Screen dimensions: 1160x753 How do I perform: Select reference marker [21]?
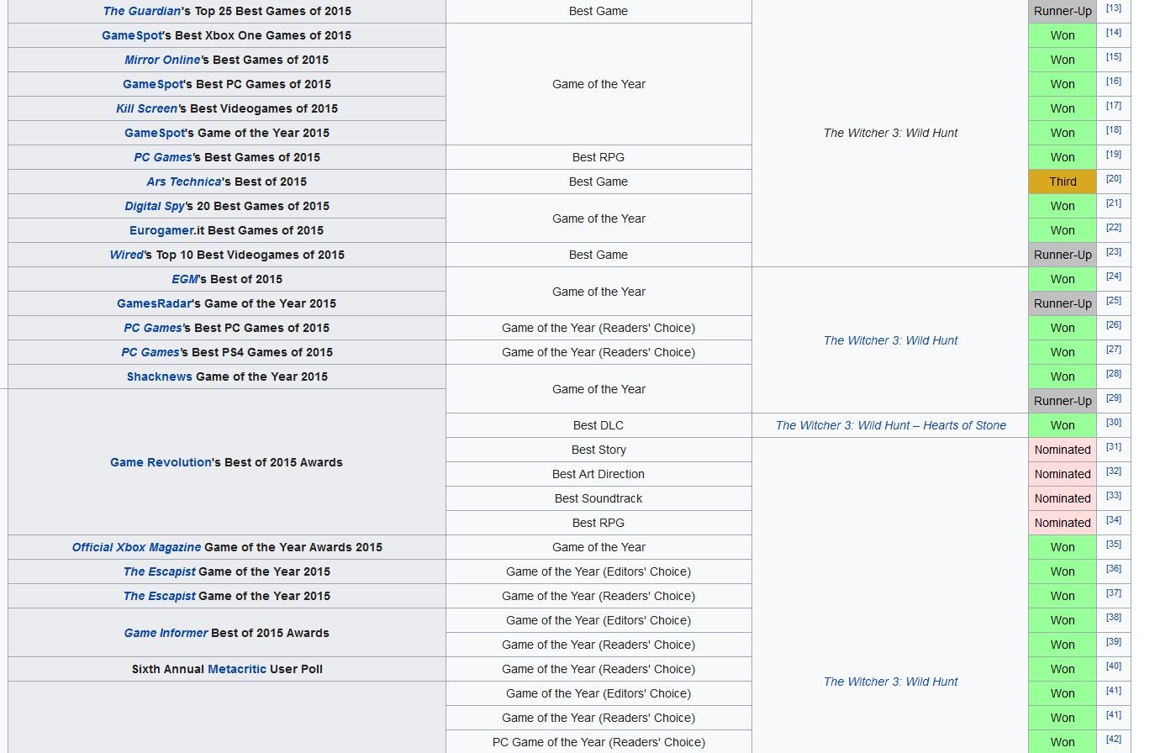coord(1114,203)
